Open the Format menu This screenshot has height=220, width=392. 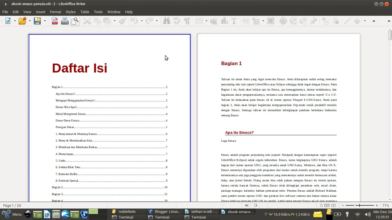55,12
